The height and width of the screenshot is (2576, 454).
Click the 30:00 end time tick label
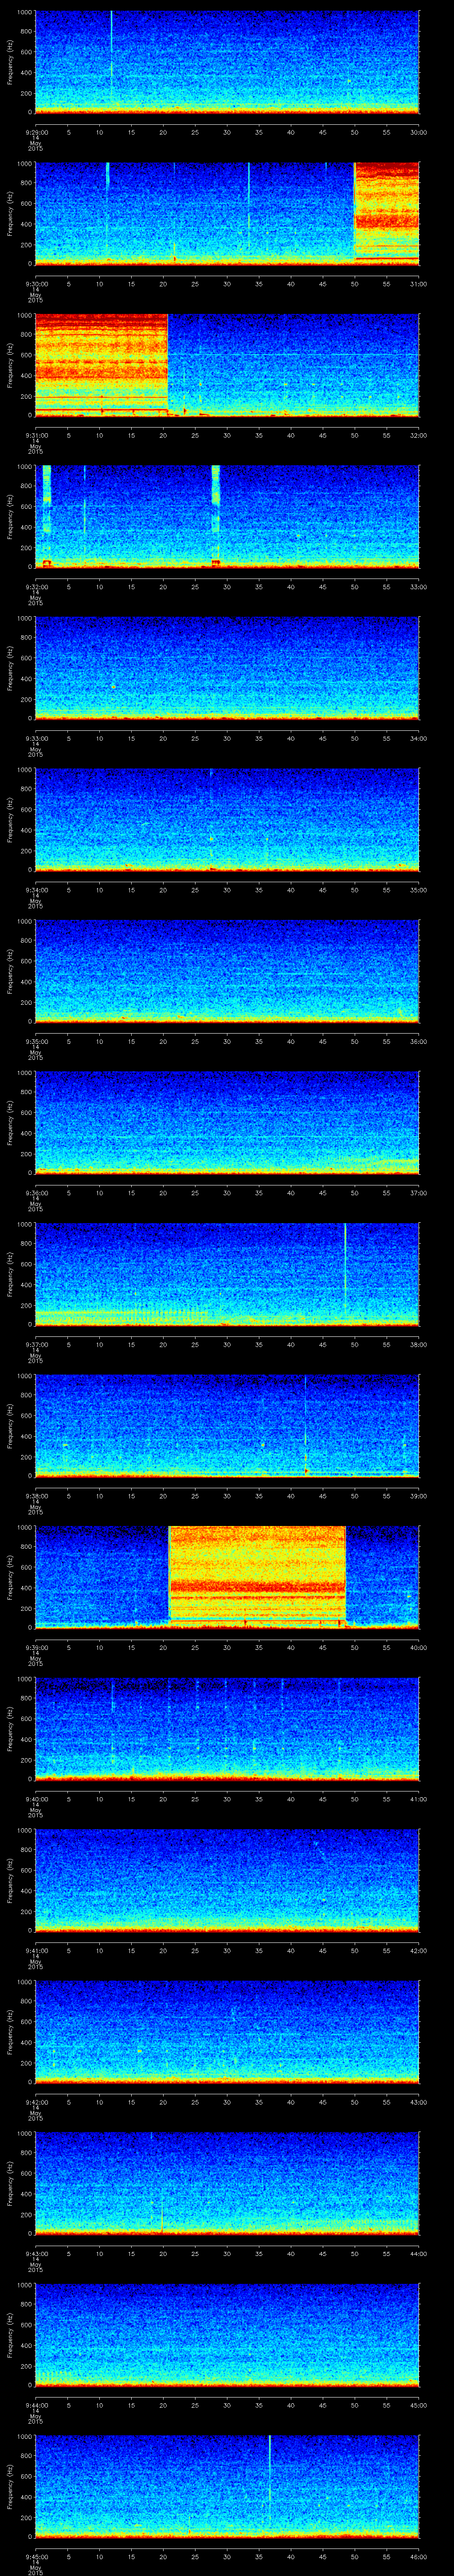coord(418,132)
